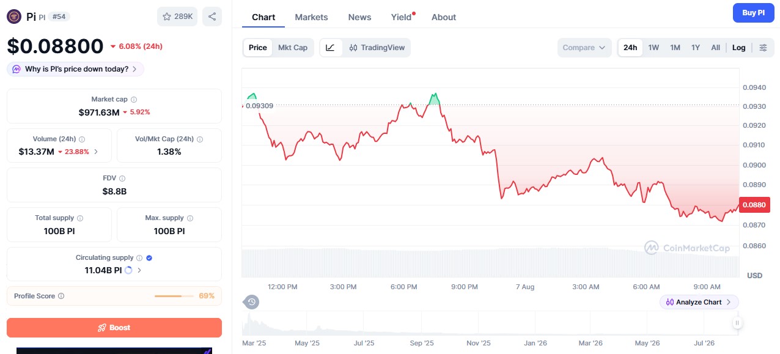Image resolution: width=780 pixels, height=354 pixels.
Task: Switch to the News tab
Action: coord(359,17)
